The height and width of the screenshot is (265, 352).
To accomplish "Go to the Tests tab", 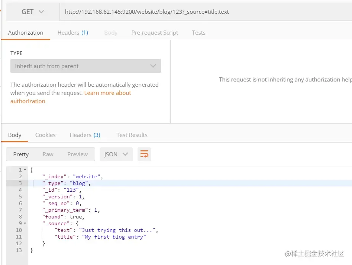I will (x=198, y=33).
